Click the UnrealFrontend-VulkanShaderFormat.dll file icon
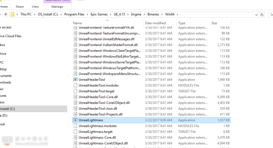273x148 pixels. tap(75, 45)
